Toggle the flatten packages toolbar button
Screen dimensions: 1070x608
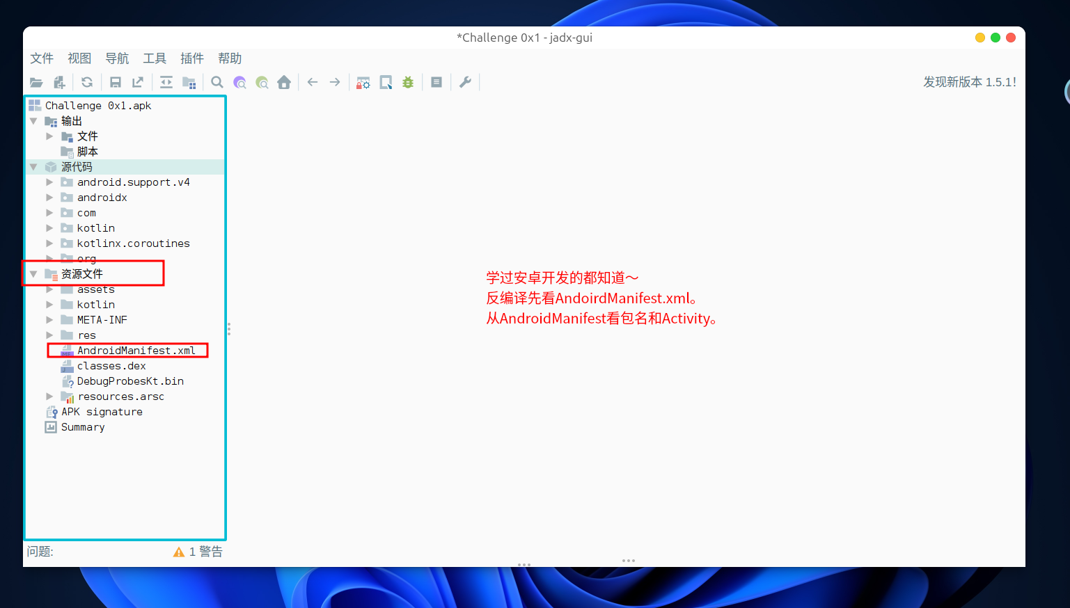click(x=189, y=83)
